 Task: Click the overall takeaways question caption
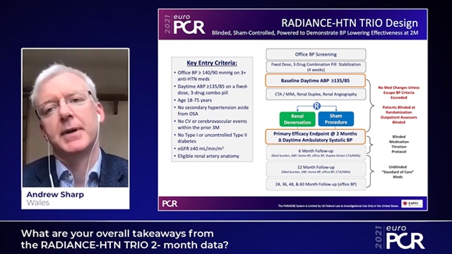124,239
